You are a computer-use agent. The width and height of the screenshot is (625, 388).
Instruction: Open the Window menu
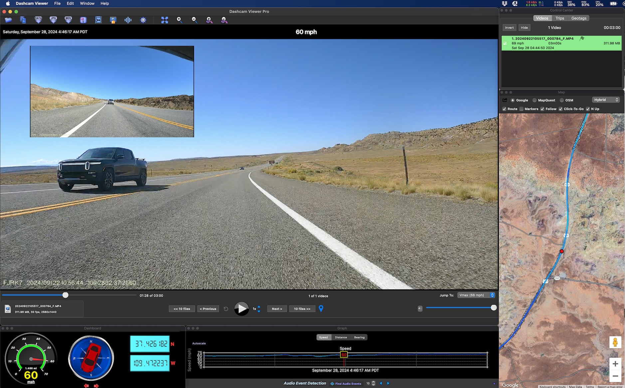tap(87, 3)
